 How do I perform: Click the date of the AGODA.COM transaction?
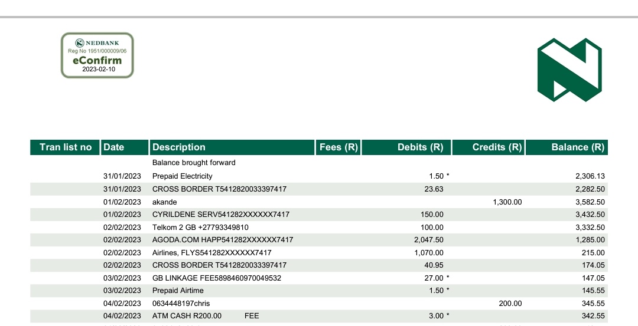pos(122,240)
